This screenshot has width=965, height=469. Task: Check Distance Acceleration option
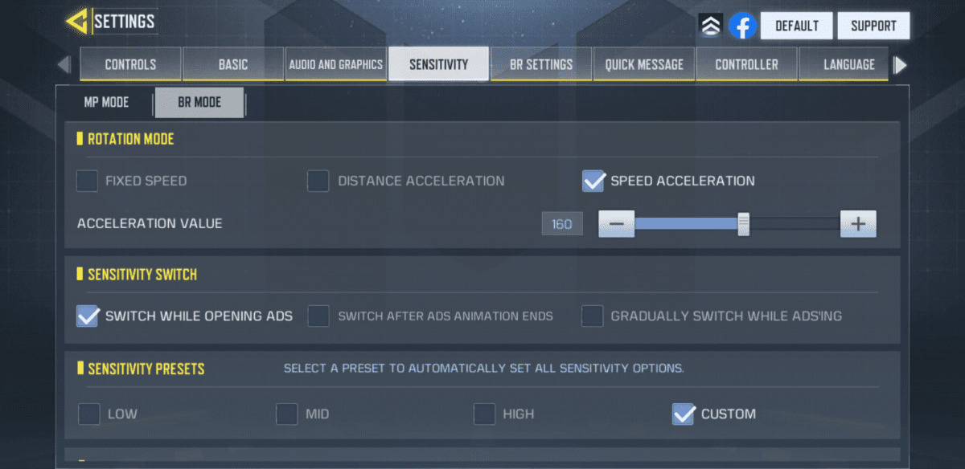pyautogui.click(x=318, y=181)
